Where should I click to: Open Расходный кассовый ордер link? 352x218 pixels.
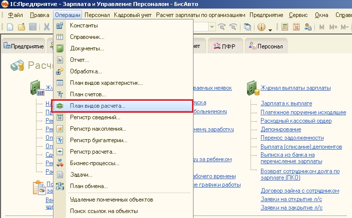coord(296,121)
